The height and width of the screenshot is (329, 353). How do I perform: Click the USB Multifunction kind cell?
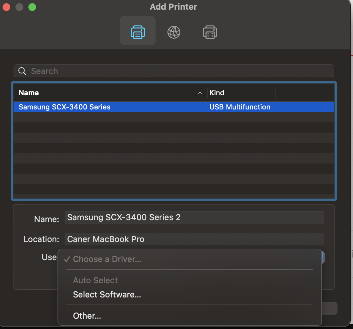240,107
